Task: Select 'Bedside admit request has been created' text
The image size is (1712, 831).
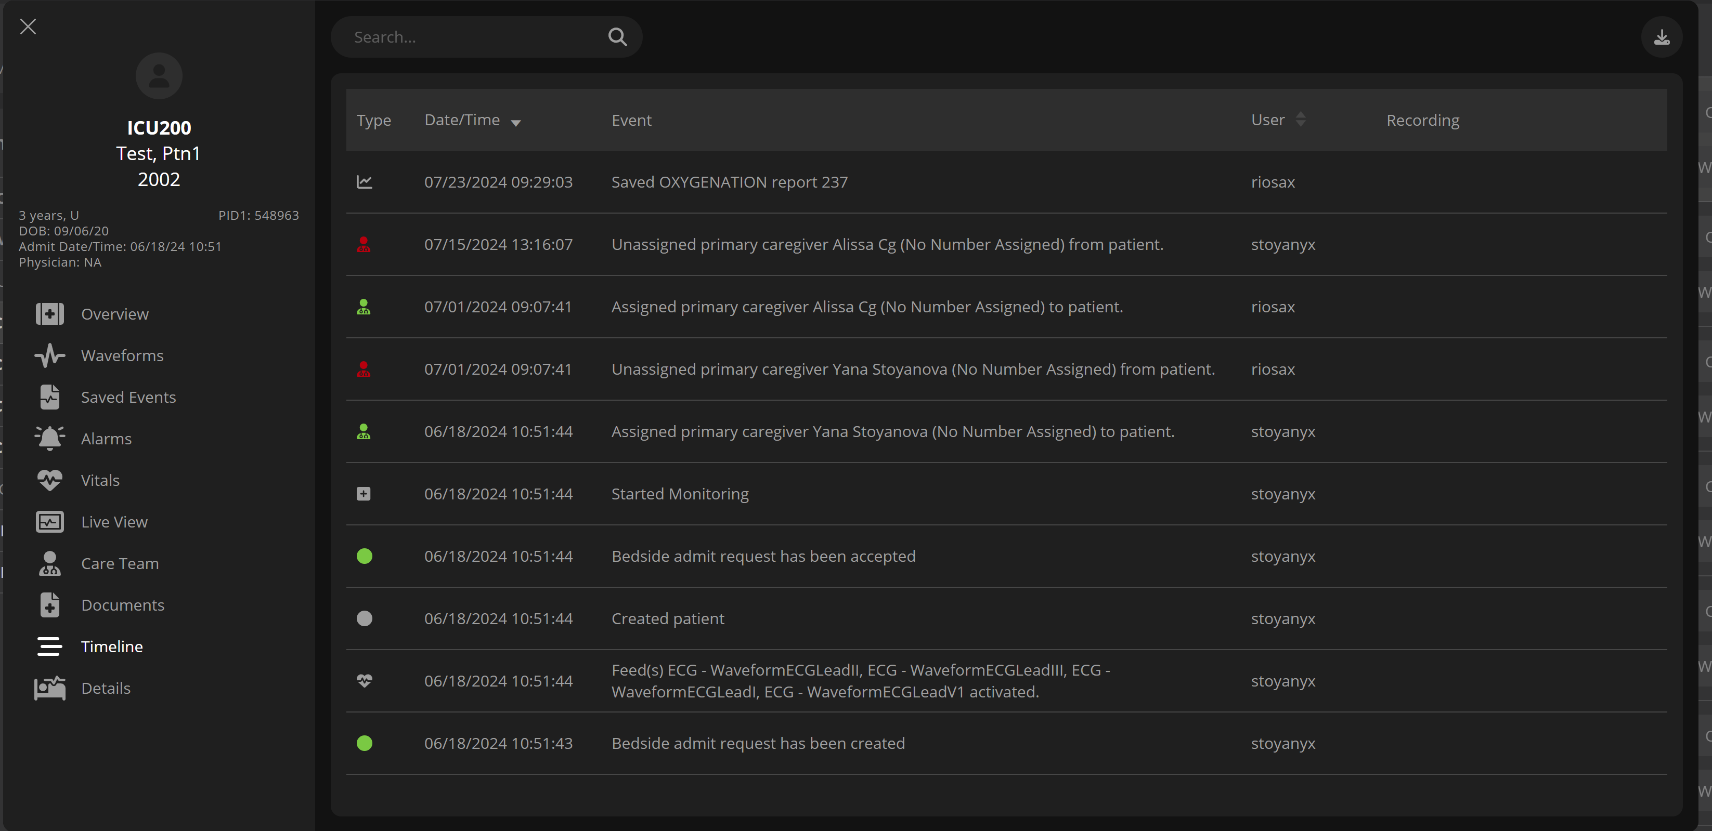Action: pyautogui.click(x=758, y=743)
